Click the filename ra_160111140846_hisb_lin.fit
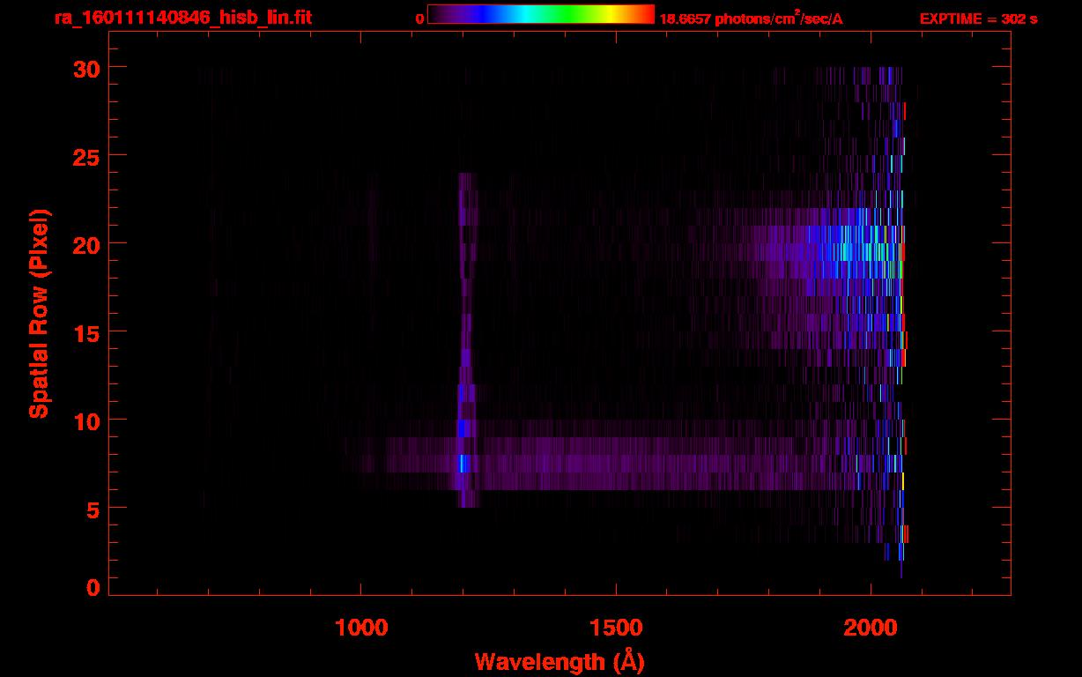The image size is (1082, 677). 182,18
